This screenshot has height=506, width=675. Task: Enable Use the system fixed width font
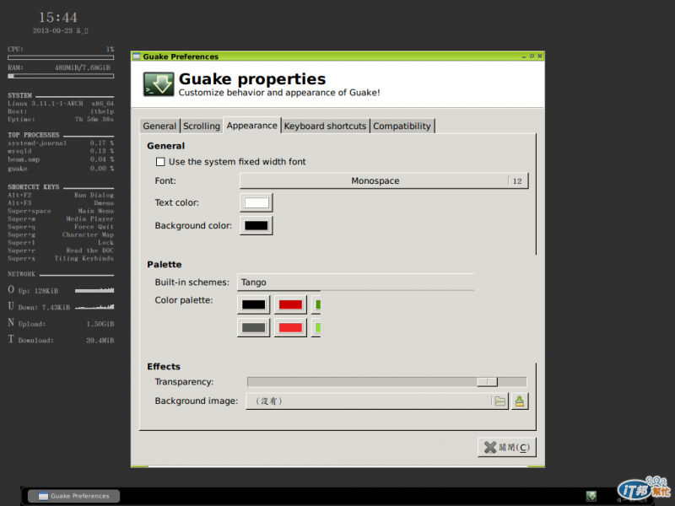click(x=160, y=162)
